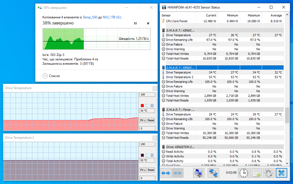
Task: Click the clock icon near the elapsed time
Action: point(243,173)
